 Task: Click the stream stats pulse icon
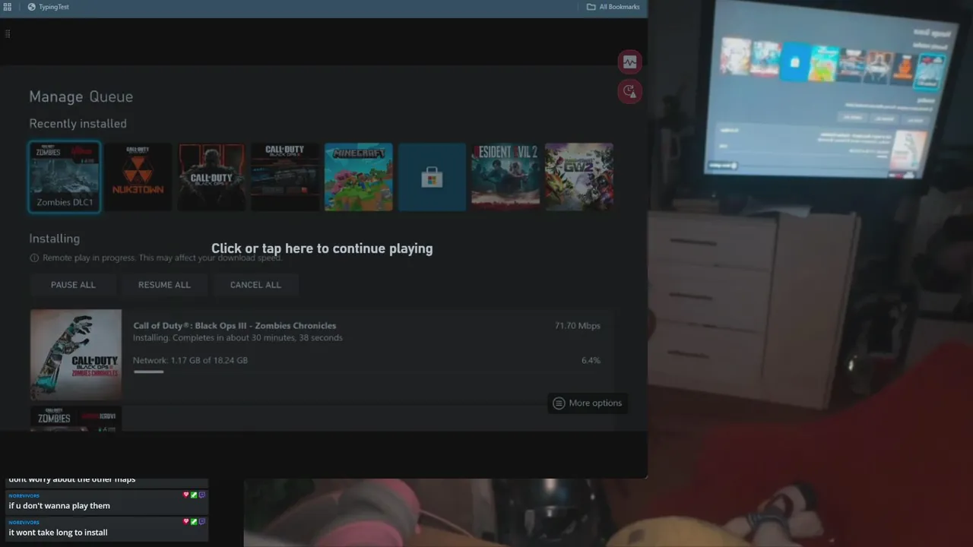[x=629, y=62]
